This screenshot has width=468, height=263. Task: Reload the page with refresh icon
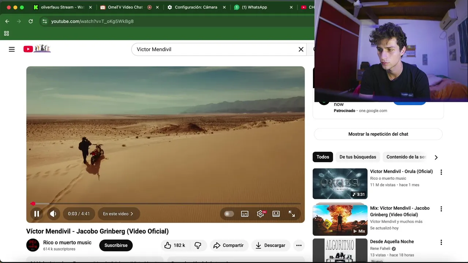[x=31, y=21]
